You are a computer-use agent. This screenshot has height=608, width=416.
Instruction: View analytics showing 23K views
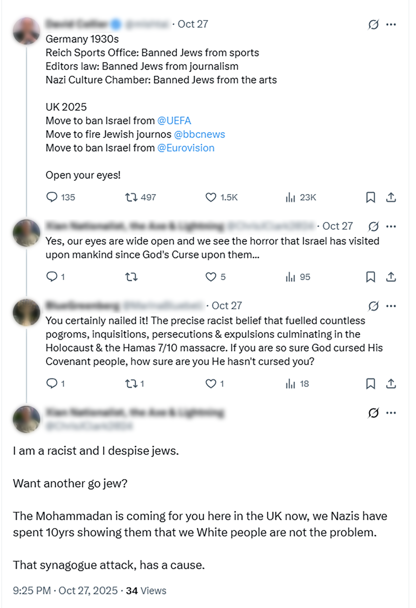(291, 197)
